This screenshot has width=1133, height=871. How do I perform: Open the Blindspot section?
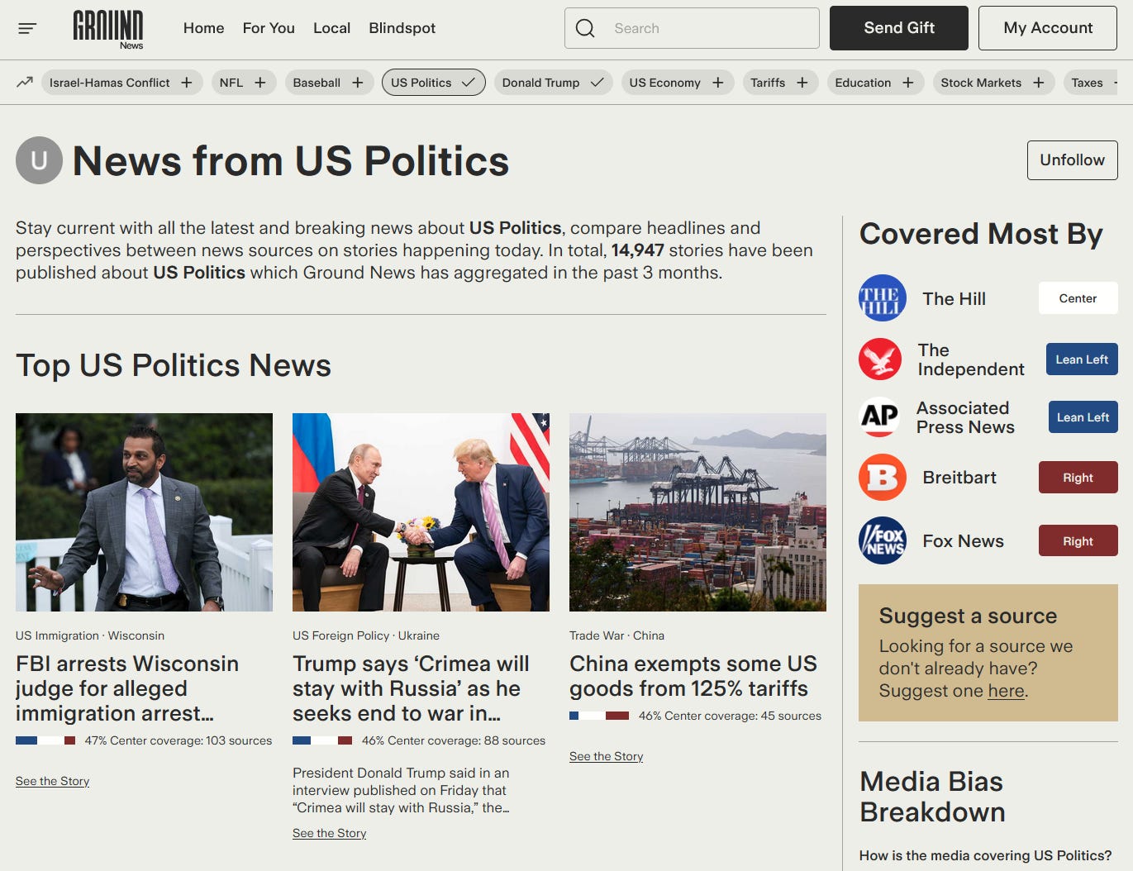point(402,28)
